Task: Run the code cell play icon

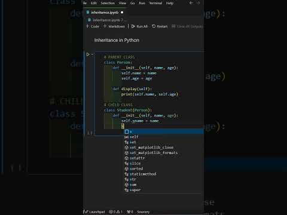Action: [88, 54]
